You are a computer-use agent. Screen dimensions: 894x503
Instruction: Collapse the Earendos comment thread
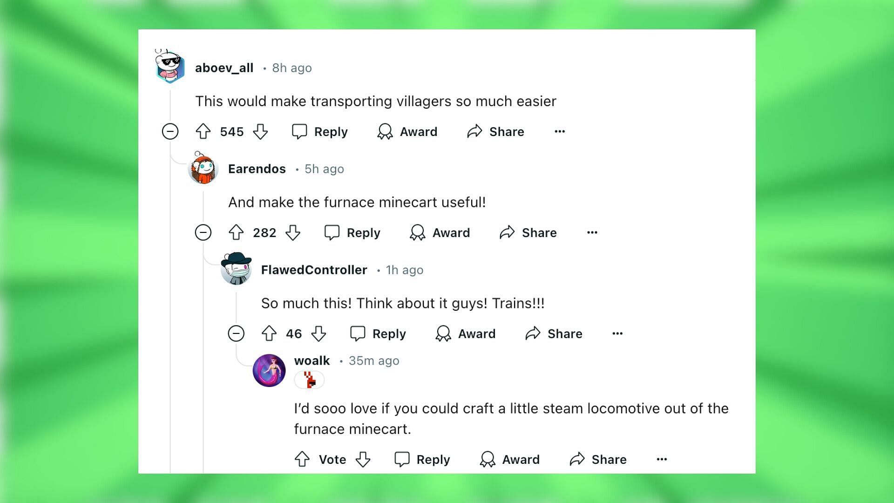tap(204, 232)
